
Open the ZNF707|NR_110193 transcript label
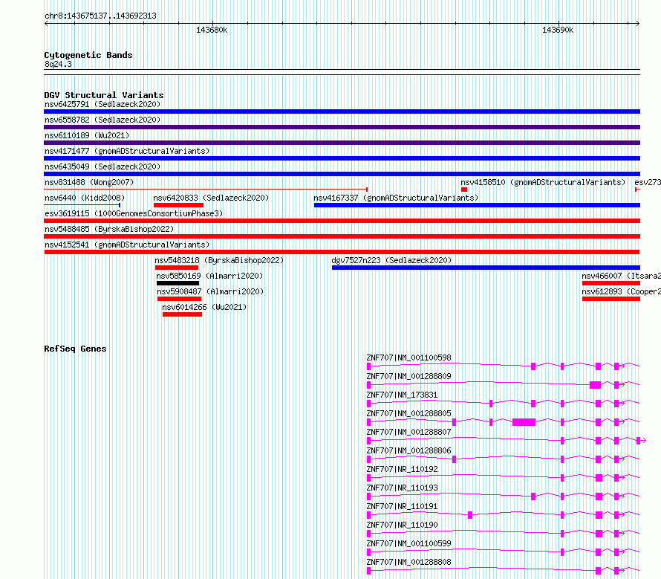402,488
